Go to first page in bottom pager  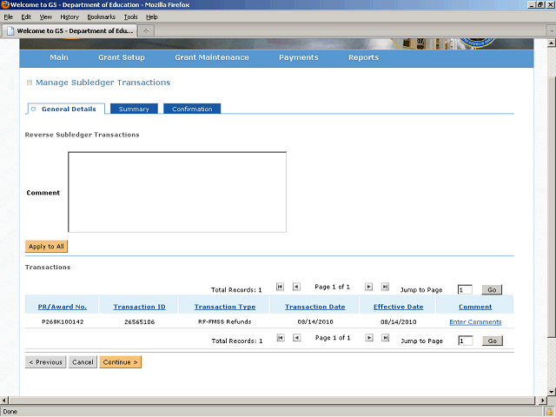pyautogui.click(x=281, y=338)
